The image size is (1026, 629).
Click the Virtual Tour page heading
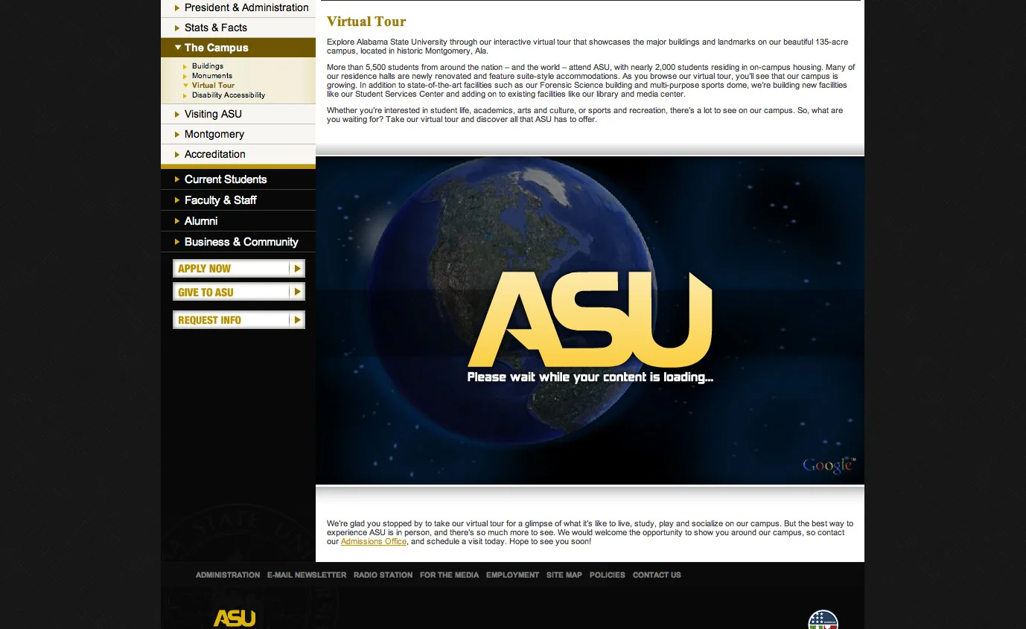coord(366,22)
